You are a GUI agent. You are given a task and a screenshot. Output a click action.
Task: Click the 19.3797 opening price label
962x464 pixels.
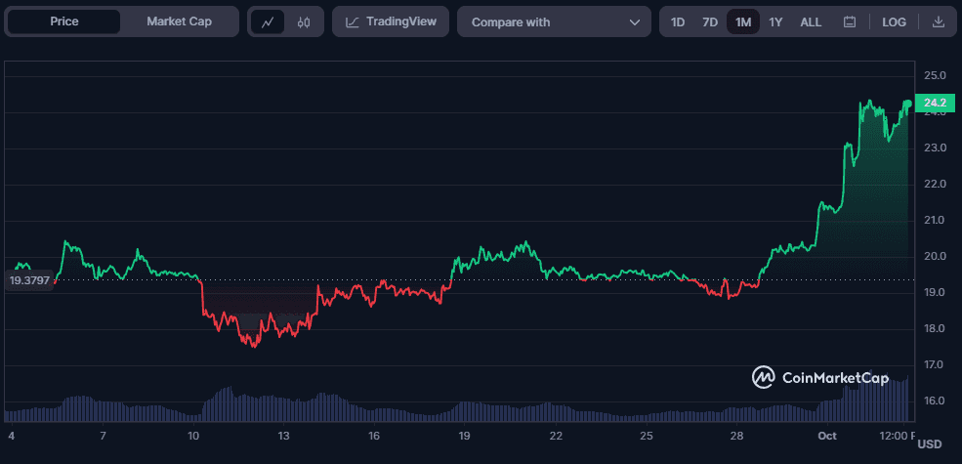pos(29,280)
